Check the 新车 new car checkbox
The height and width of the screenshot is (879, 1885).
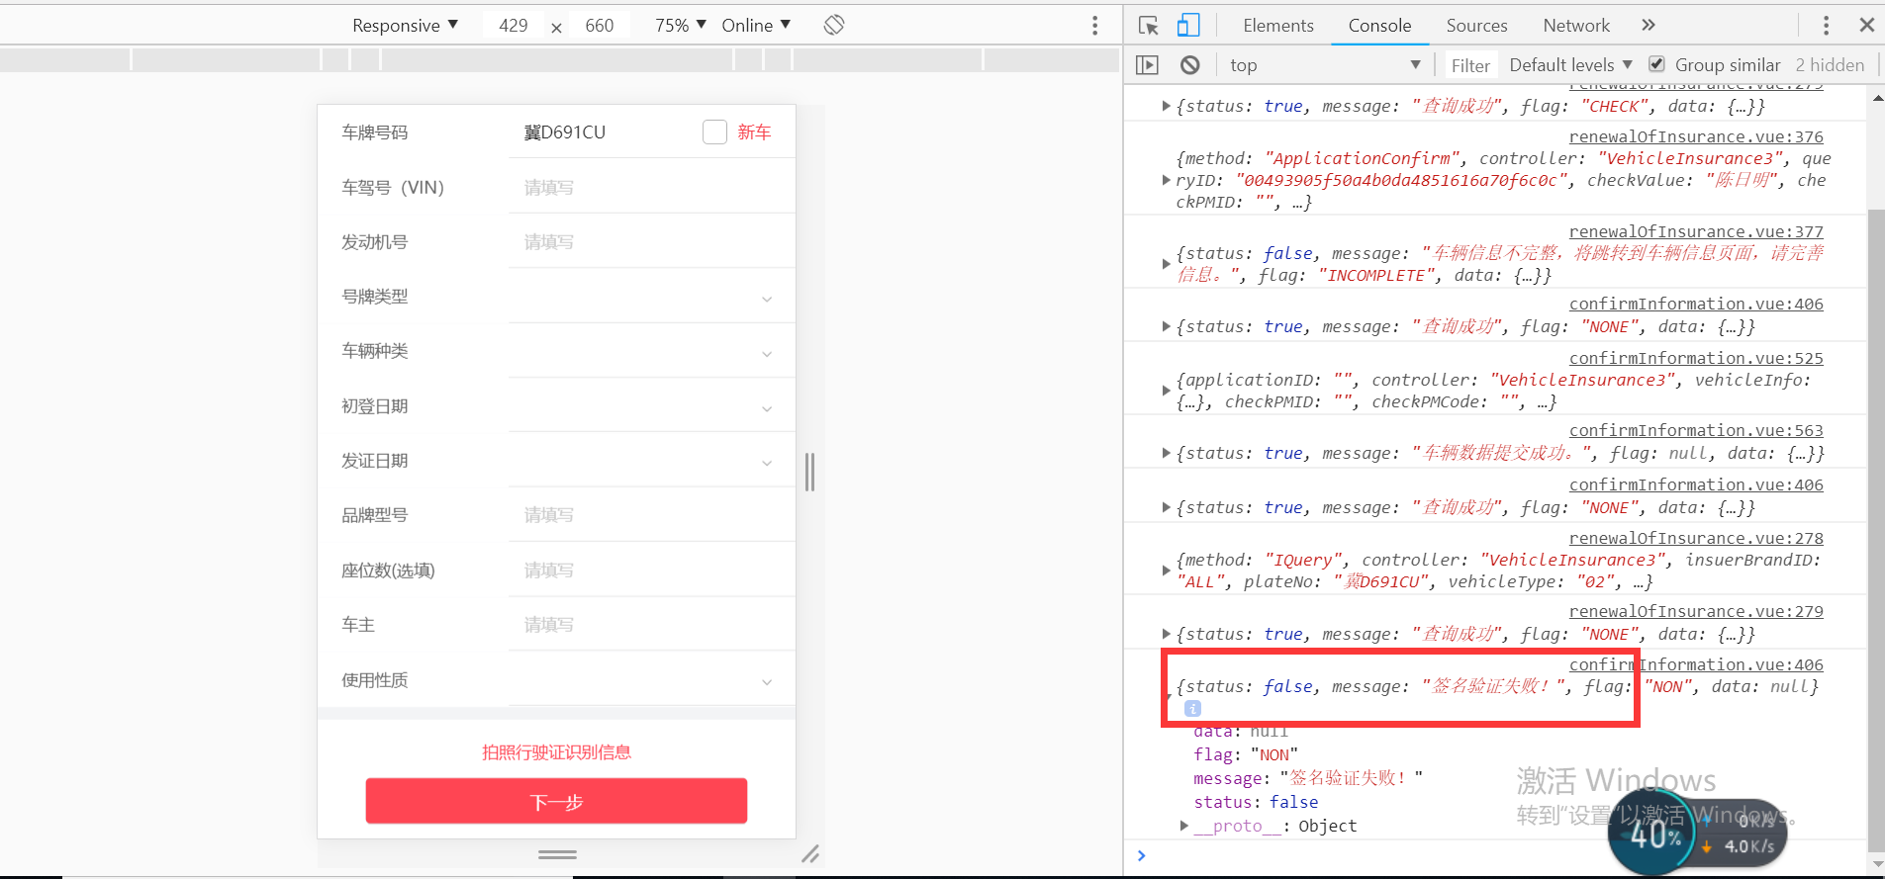(714, 132)
